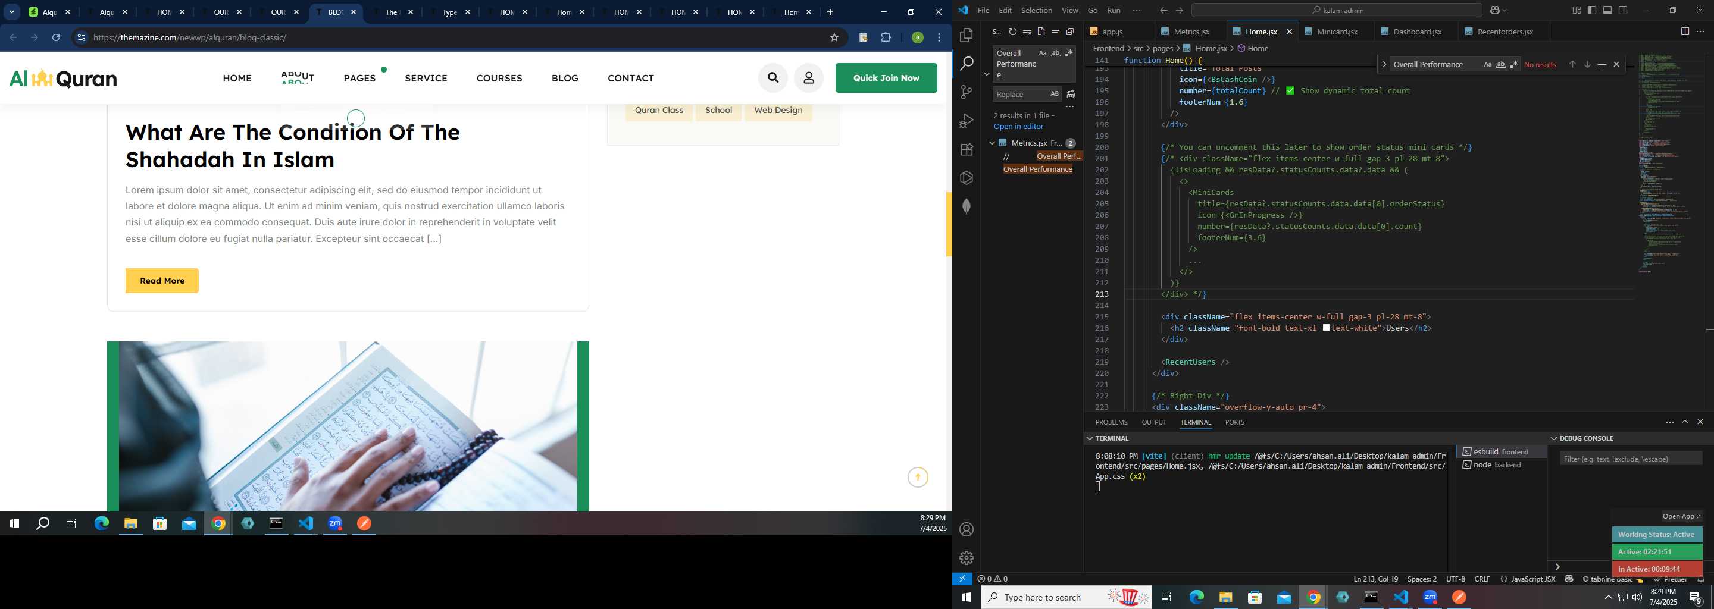Clear search results in the sidebar toolbar
1714x609 pixels.
1027,32
